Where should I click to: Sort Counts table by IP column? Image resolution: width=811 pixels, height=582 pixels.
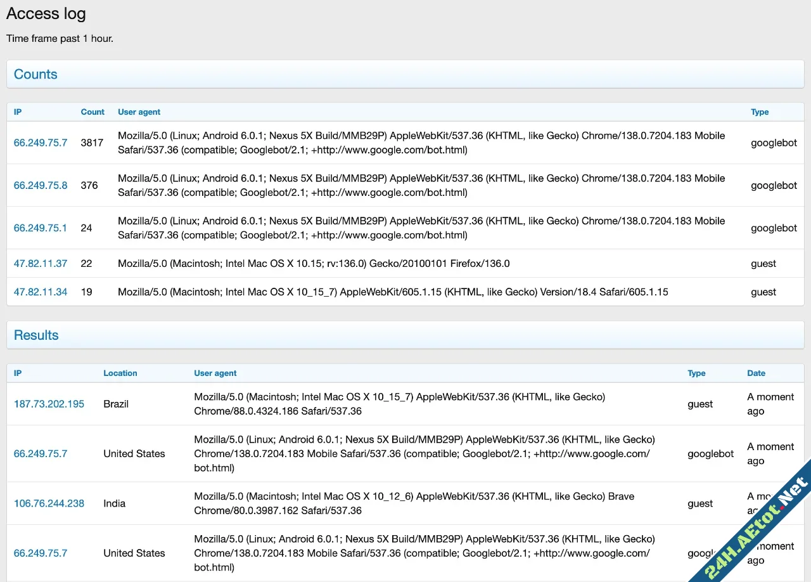click(x=17, y=112)
